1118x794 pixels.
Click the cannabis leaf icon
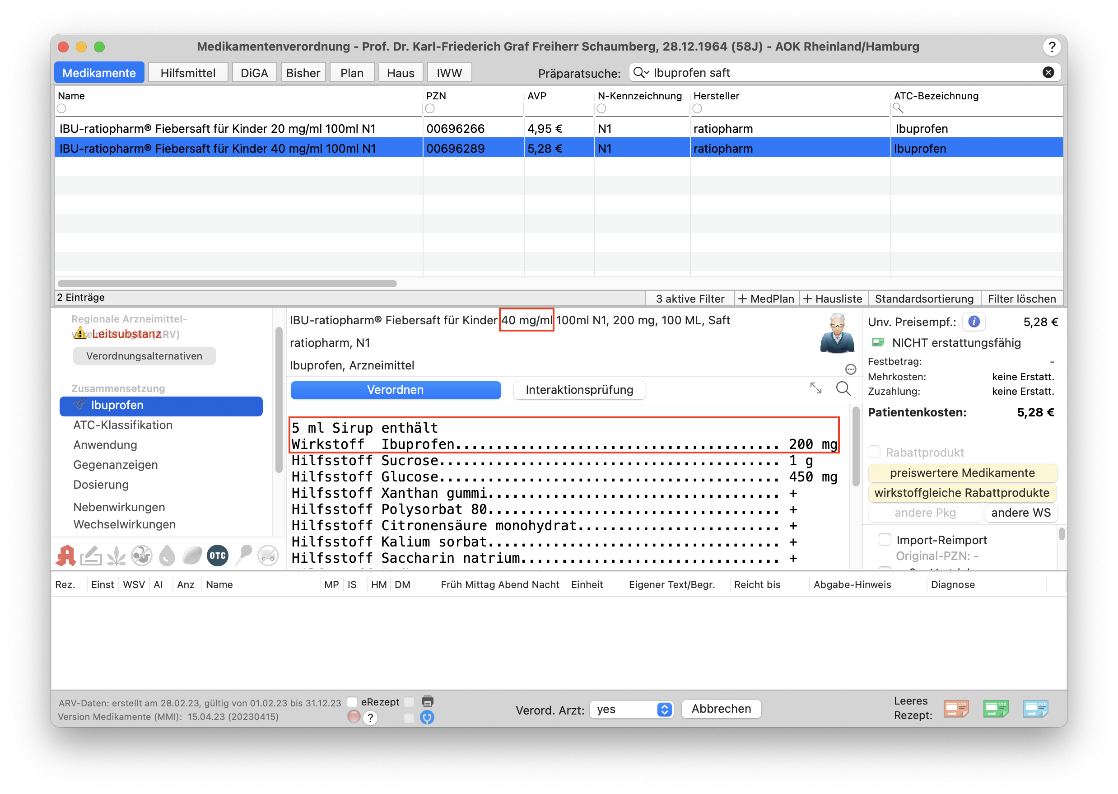116,556
